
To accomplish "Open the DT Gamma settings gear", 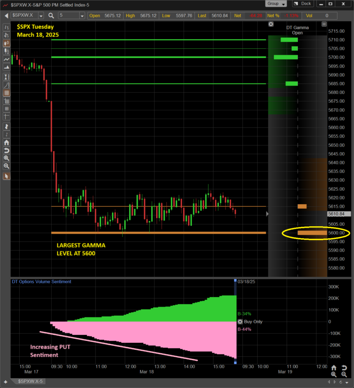I will 271,24.
